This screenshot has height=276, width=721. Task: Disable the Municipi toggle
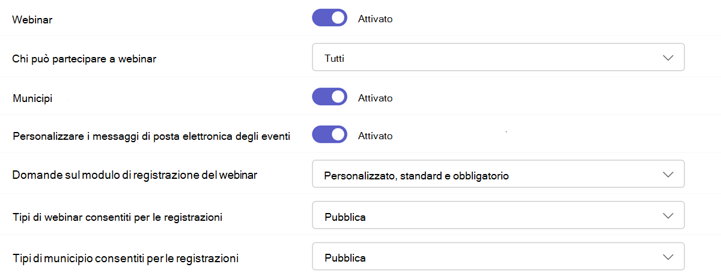(x=329, y=97)
